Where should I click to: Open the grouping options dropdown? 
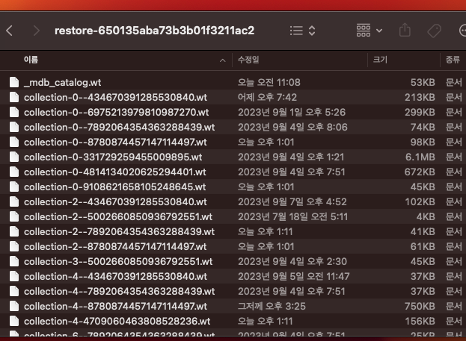[369, 31]
